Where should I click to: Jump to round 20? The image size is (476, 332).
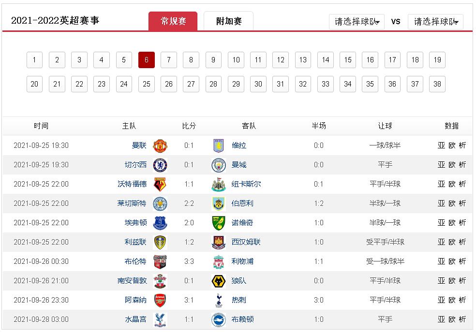[34, 84]
